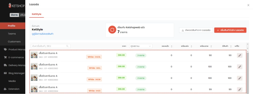Click the White : Int:M variant tag
Screen dimensions: 253x94
94,79
